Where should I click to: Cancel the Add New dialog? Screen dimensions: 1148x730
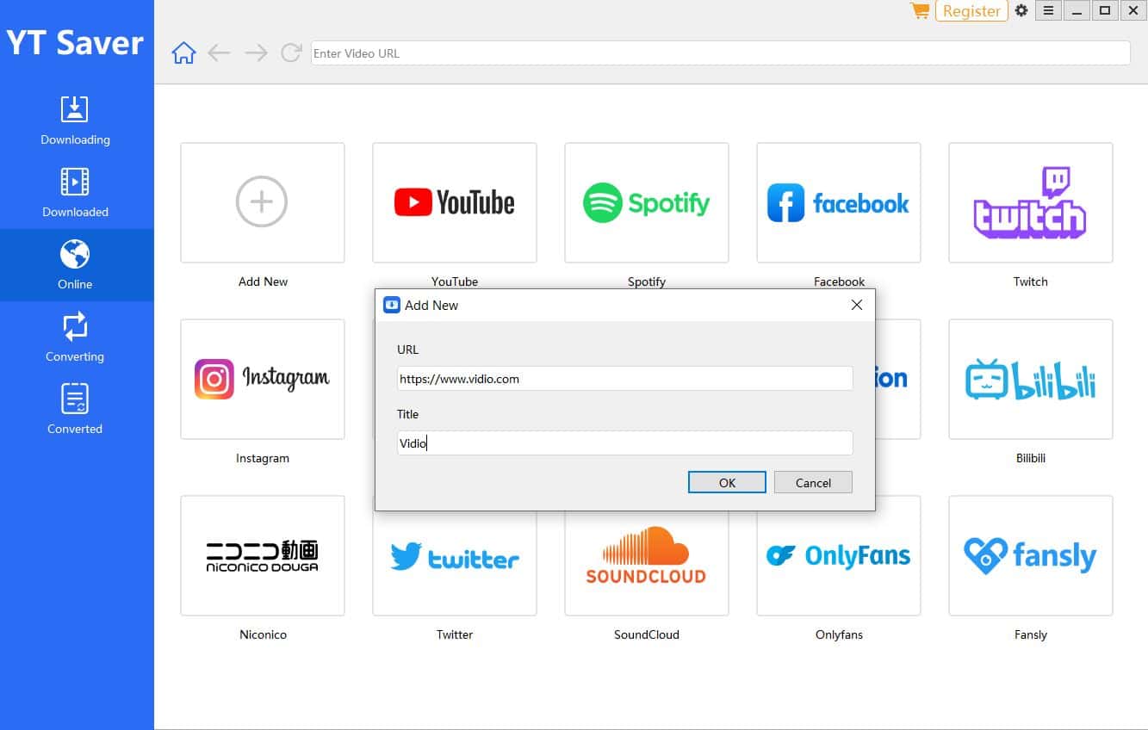tap(812, 482)
